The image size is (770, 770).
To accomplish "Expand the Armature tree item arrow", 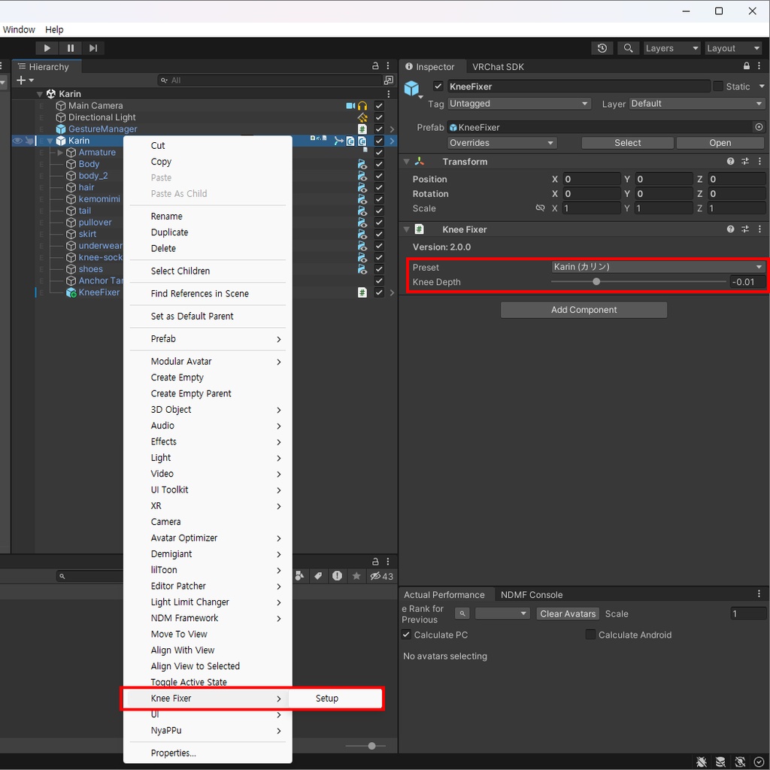I will pyautogui.click(x=60, y=152).
